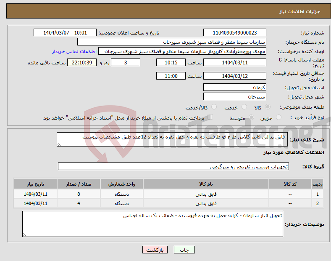Viewport: 331px width, 261px height.
Task: Click the اطلاعات کالاهای مورد نیاز heading
Action: [294, 152]
